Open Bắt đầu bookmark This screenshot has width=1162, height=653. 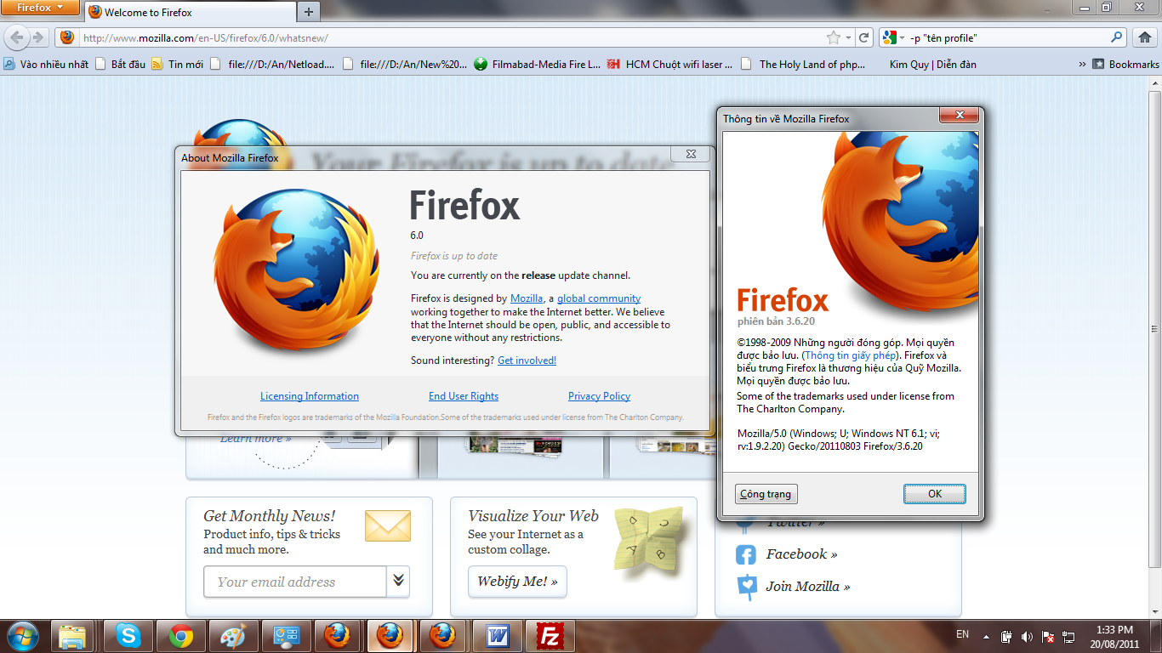pos(121,64)
